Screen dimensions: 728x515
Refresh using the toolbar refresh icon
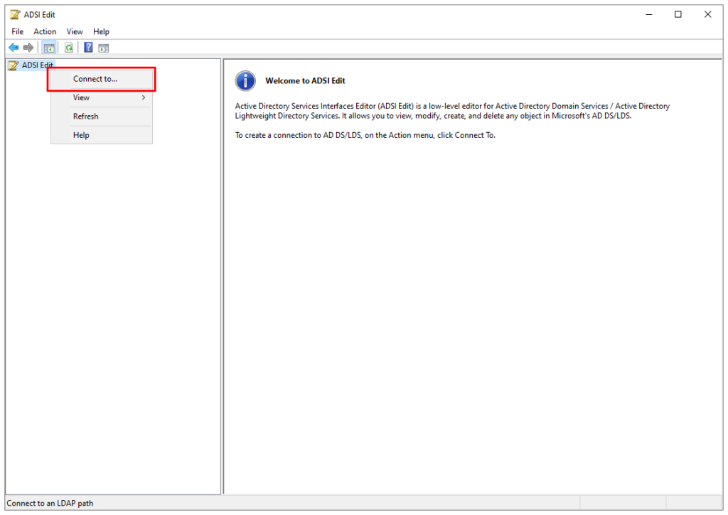(68, 47)
